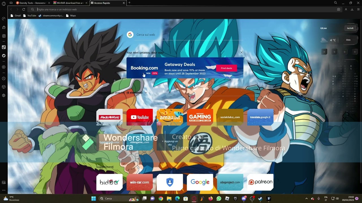362x203 pixels.
Task: Click the snapshot camera icon in address bar
Action: [339, 9]
